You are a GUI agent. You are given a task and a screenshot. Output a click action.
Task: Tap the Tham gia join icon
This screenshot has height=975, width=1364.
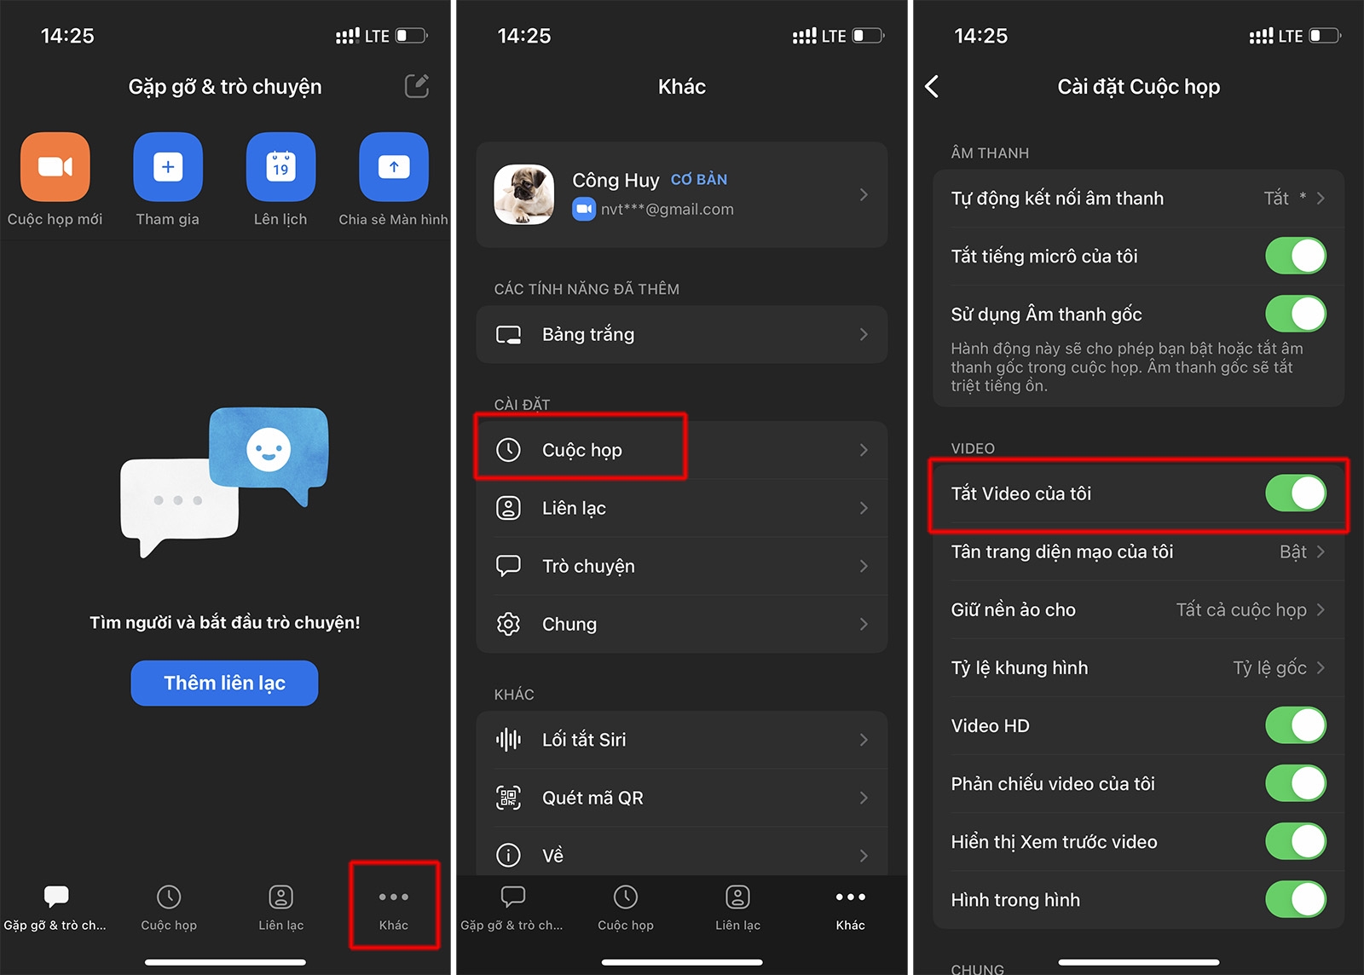tap(168, 167)
